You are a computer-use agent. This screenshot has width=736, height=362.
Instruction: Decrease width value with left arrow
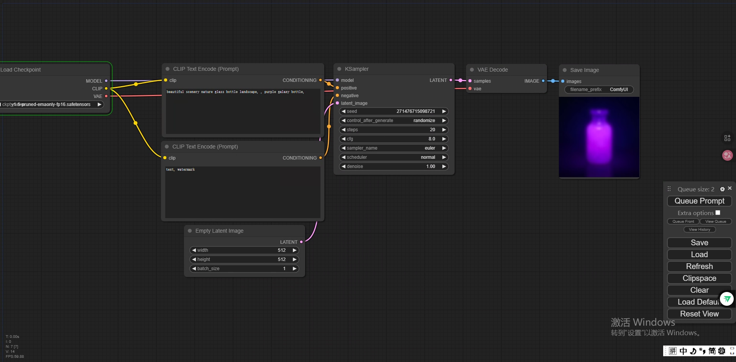point(194,250)
